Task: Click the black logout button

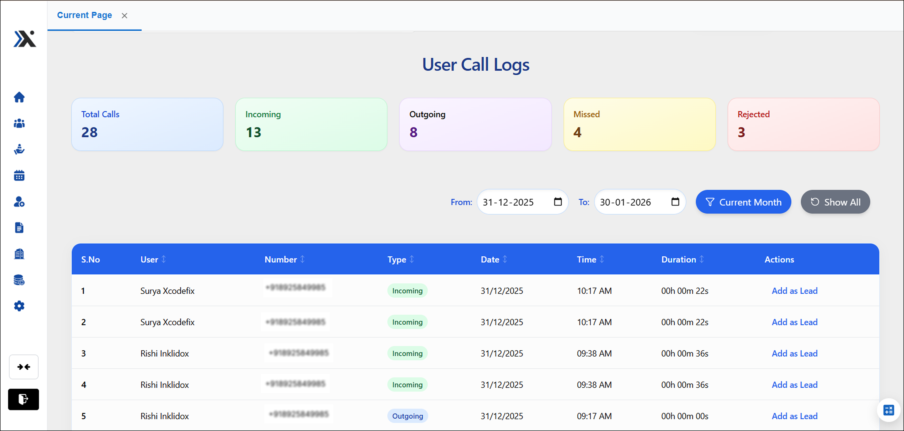Action: 23,399
